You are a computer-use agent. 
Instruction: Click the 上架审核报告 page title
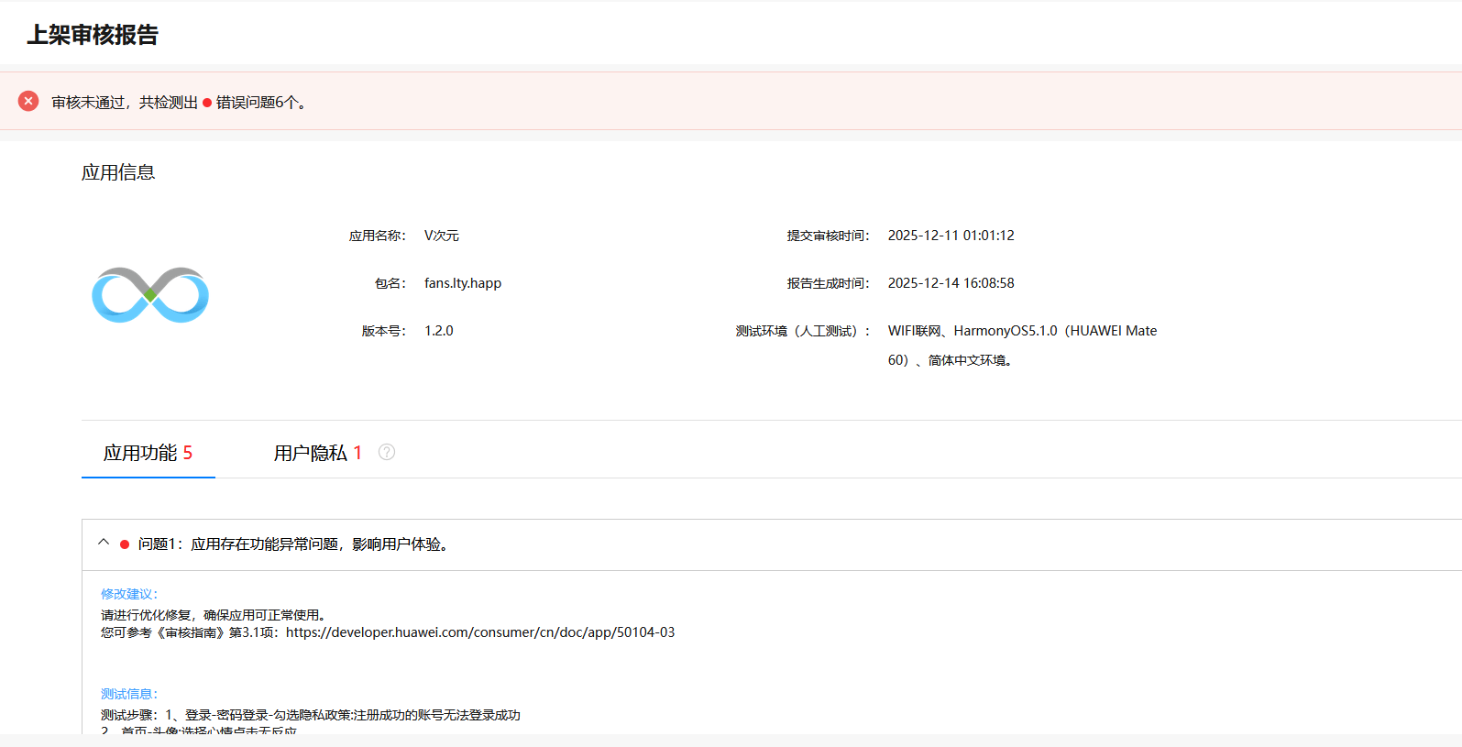click(93, 35)
